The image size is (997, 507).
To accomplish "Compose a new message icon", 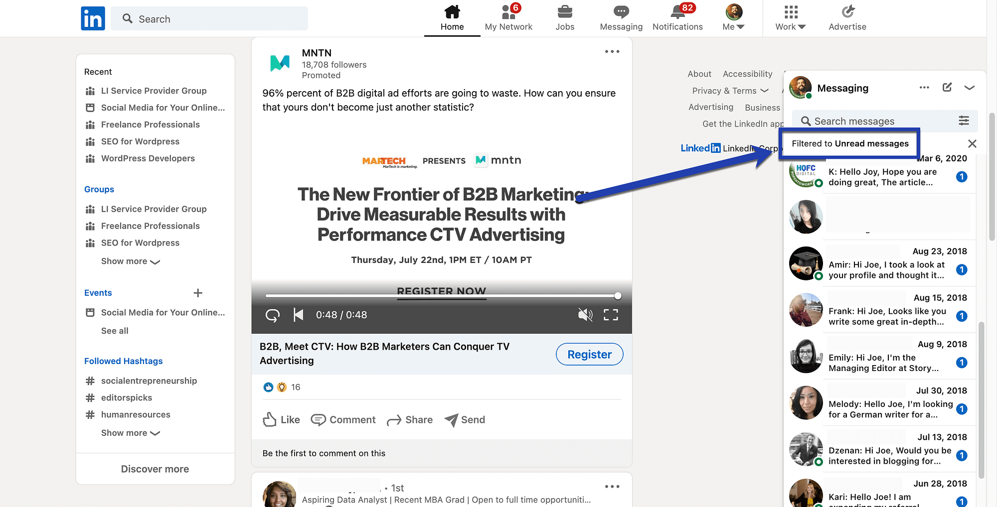I will (x=947, y=88).
